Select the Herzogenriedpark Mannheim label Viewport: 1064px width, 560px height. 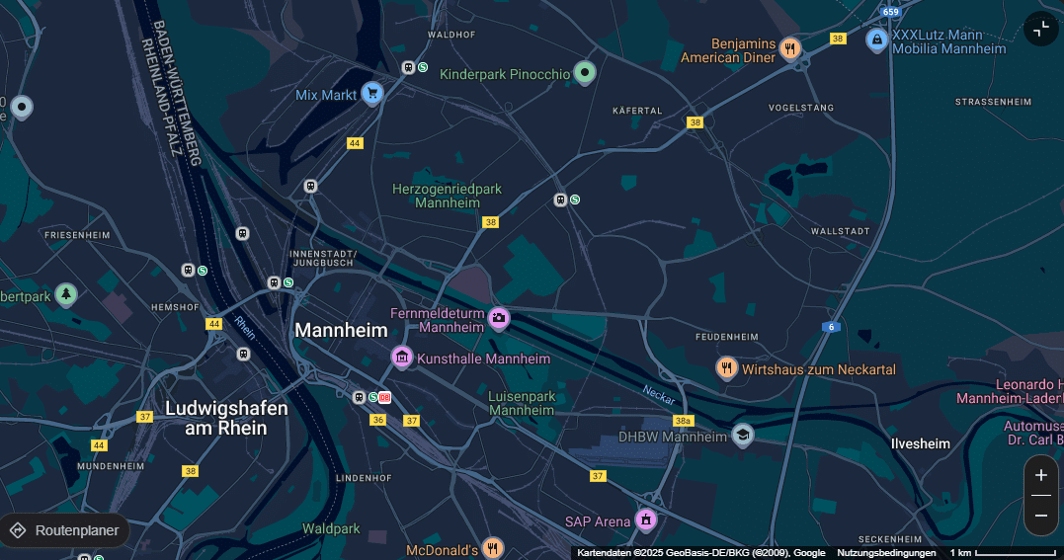pos(448,196)
